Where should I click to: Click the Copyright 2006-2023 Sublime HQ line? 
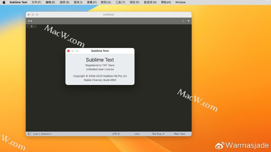100,76
